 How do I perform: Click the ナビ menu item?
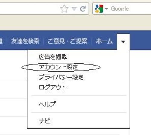(x=44, y=121)
